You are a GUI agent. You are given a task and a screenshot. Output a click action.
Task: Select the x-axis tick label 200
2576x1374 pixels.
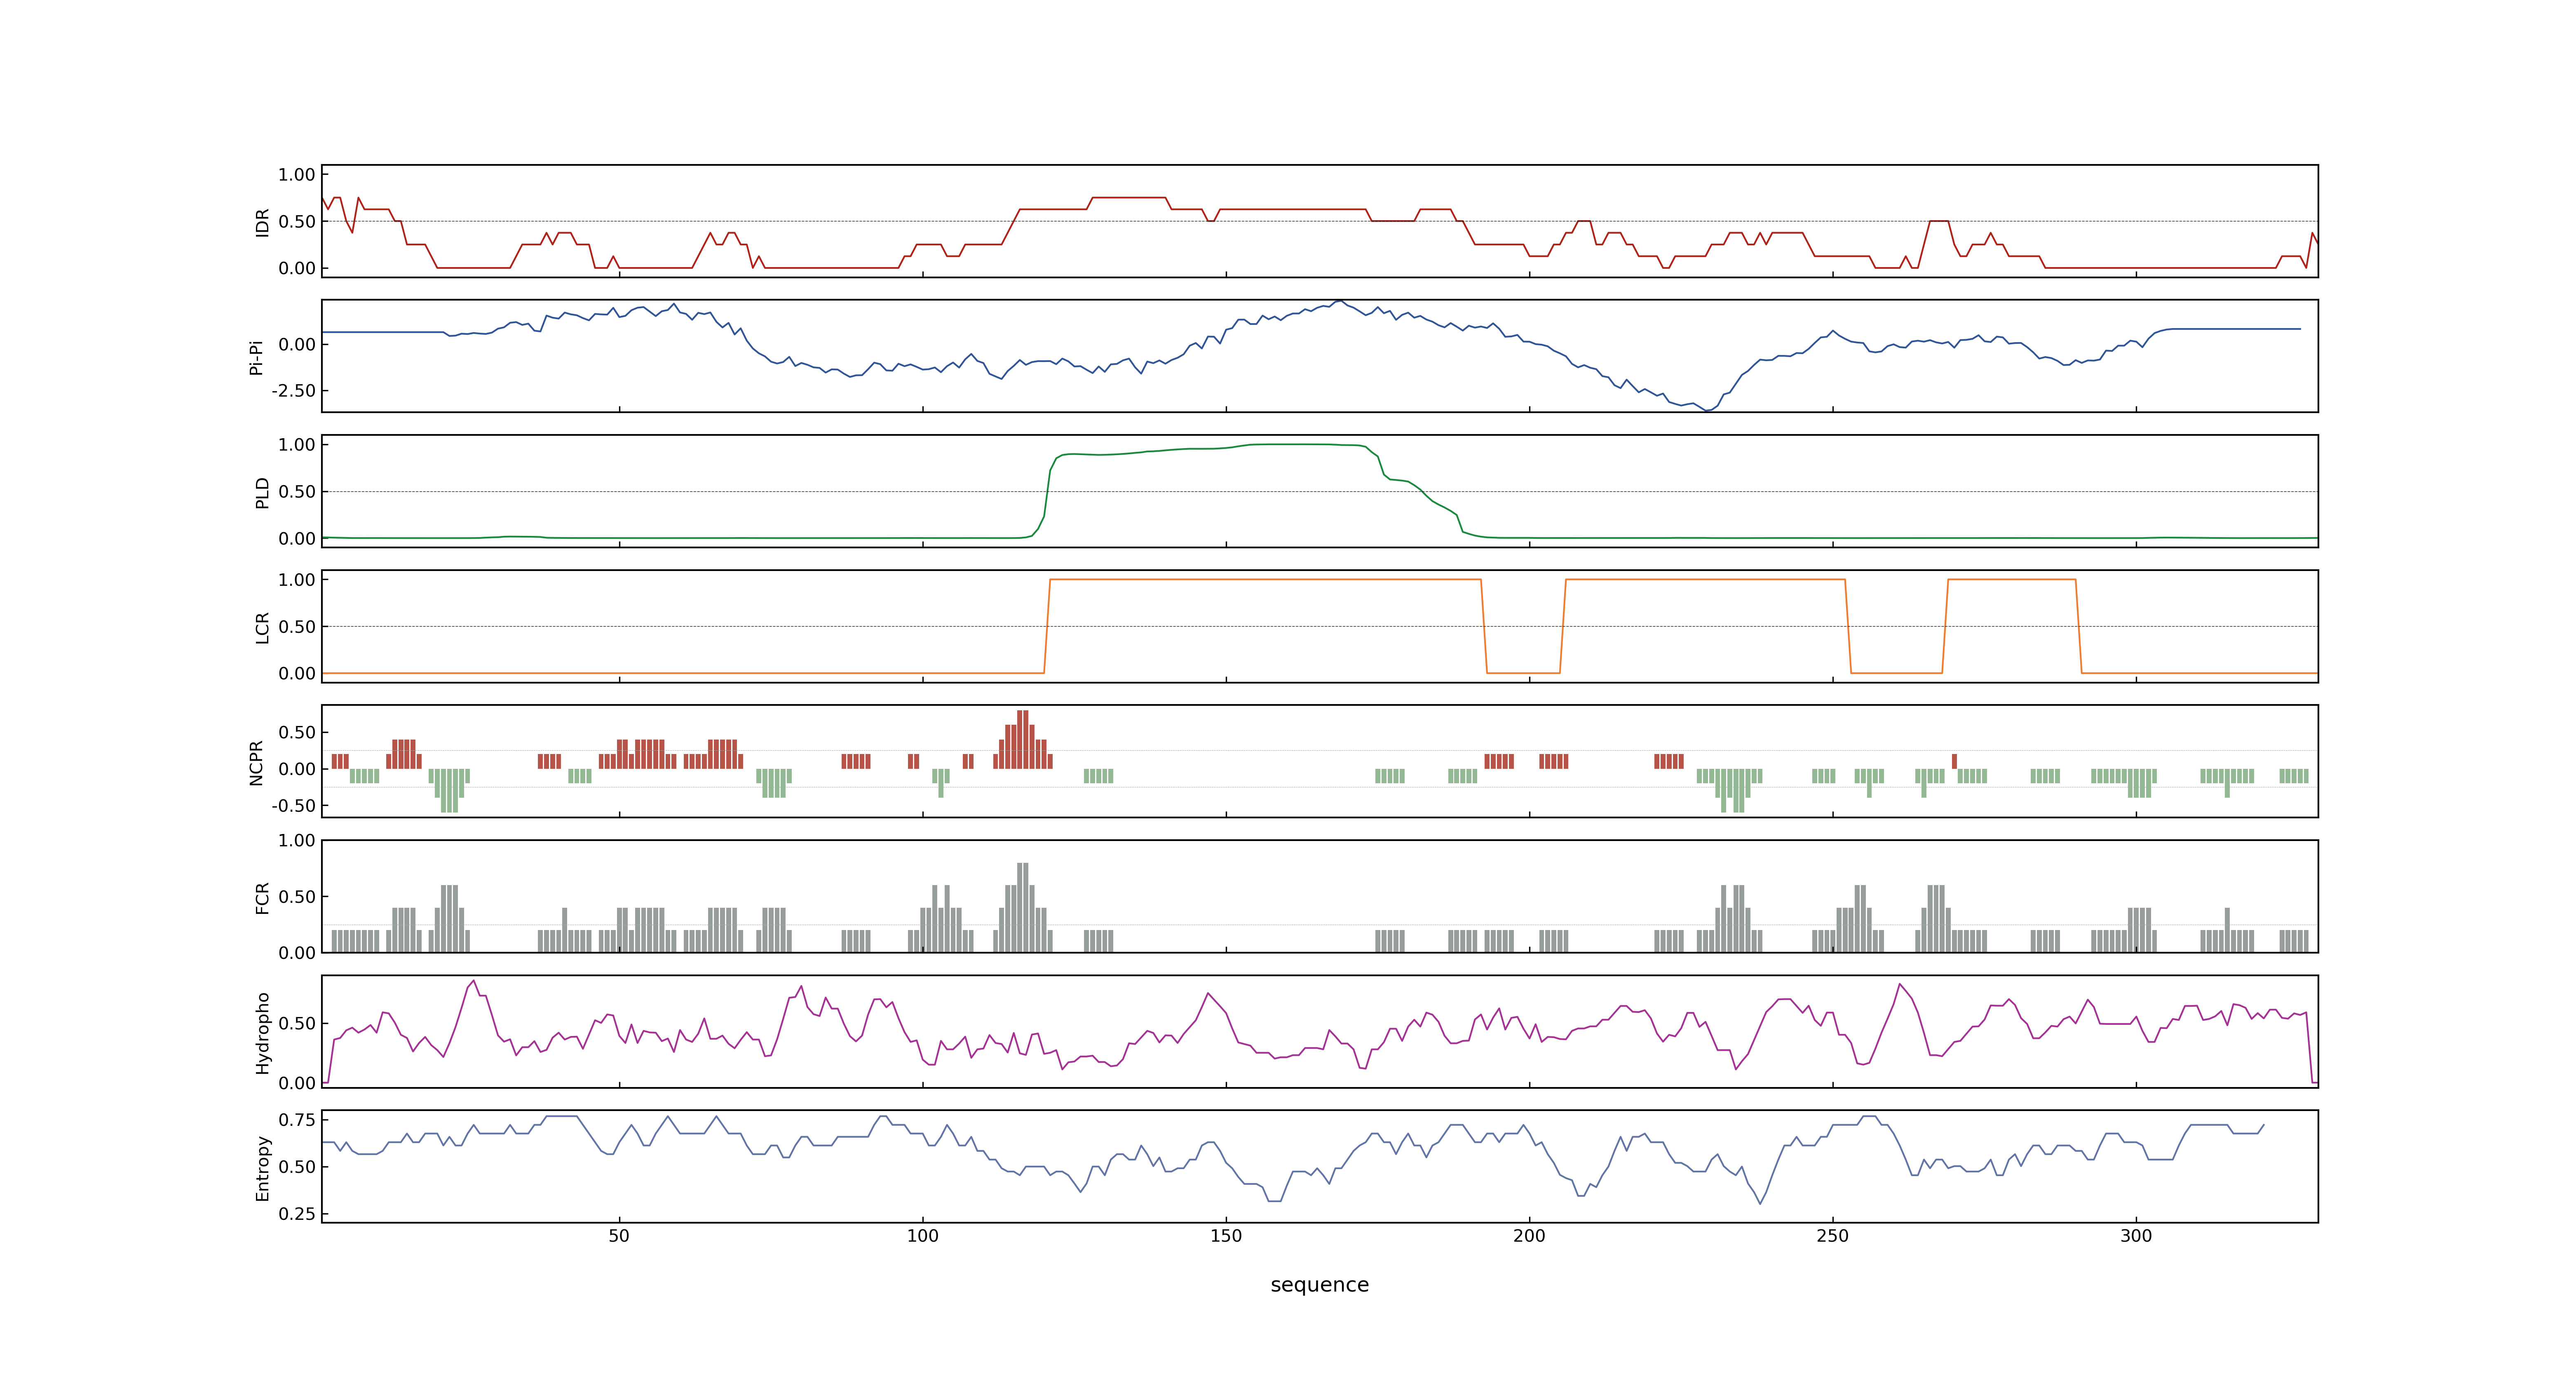1529,1236
